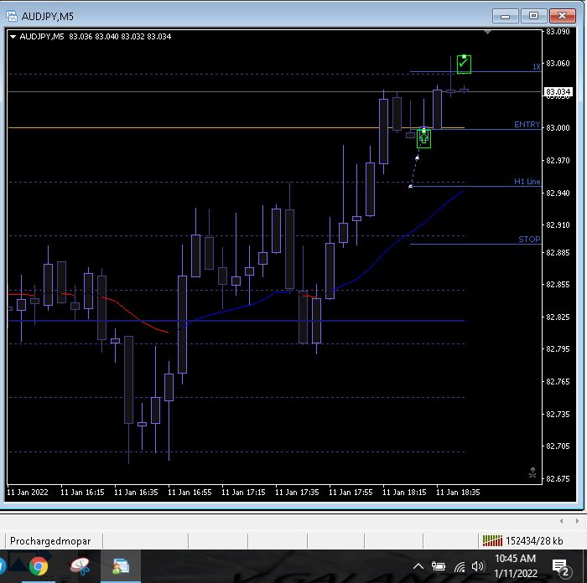The image size is (587, 583).
Task: Click the 82.675 price scale label
Action: 558,478
